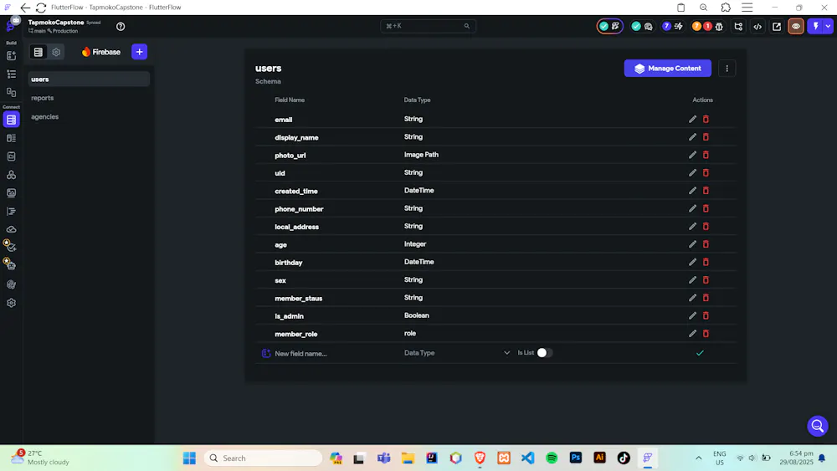Open app Settings gear in left sidebar
The height and width of the screenshot is (471, 837).
tap(11, 303)
